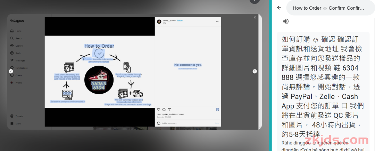
Task: Click the Shoes 6304 sneaker logo
Action: coord(99,80)
